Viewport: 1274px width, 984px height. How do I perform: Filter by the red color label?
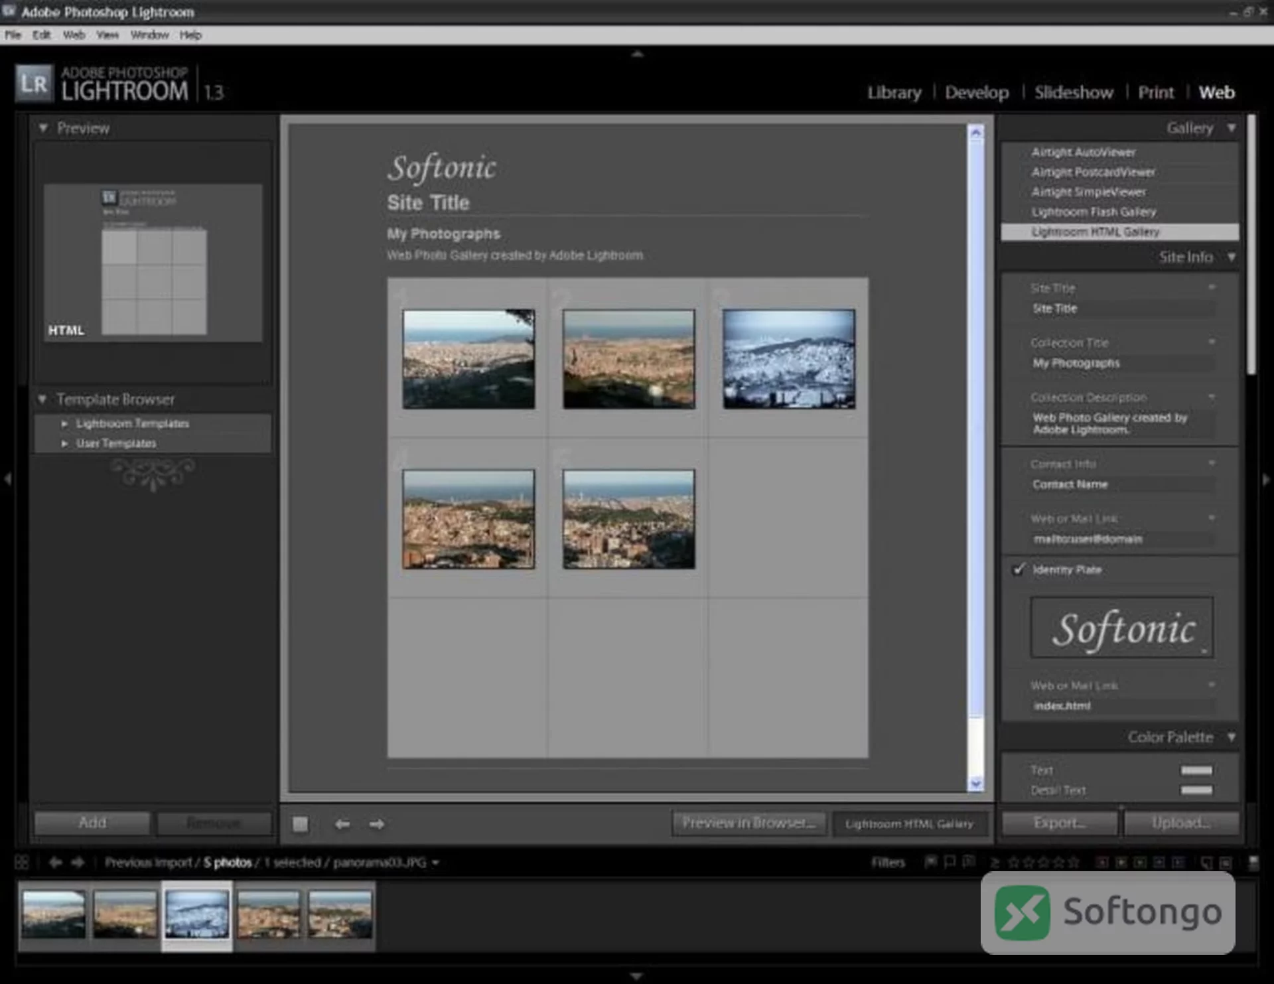[1102, 862]
